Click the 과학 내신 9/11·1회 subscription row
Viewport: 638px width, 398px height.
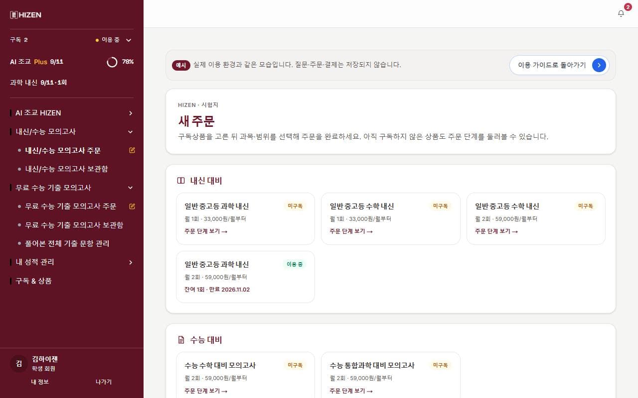72,82
